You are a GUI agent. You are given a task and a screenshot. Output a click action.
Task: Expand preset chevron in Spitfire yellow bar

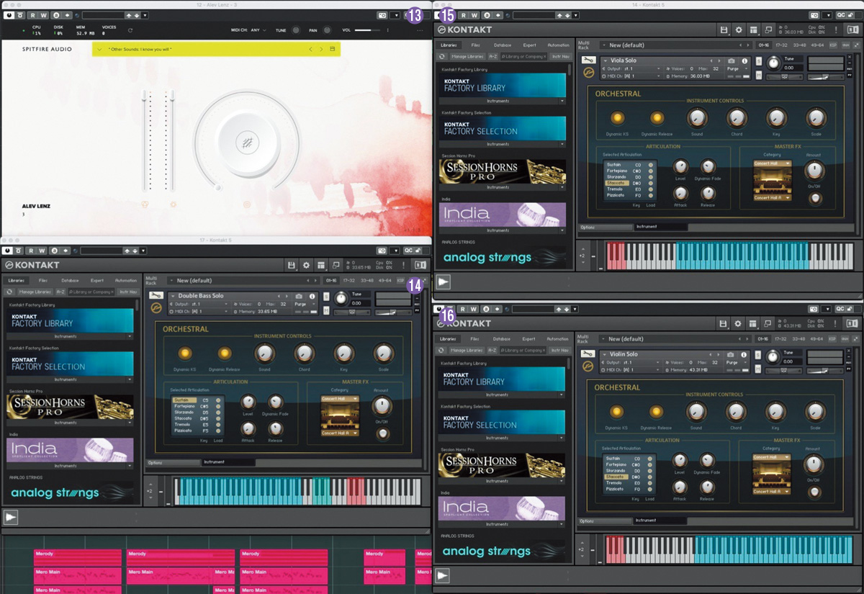point(100,49)
